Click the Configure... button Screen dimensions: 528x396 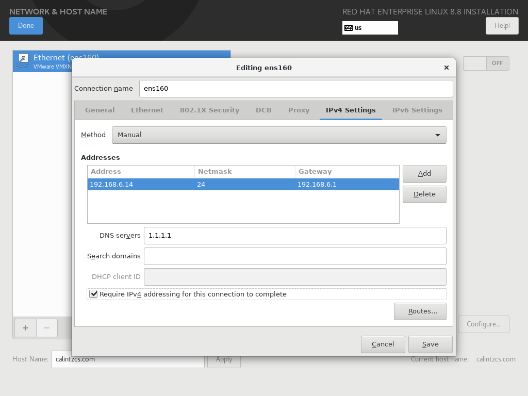coord(483,324)
